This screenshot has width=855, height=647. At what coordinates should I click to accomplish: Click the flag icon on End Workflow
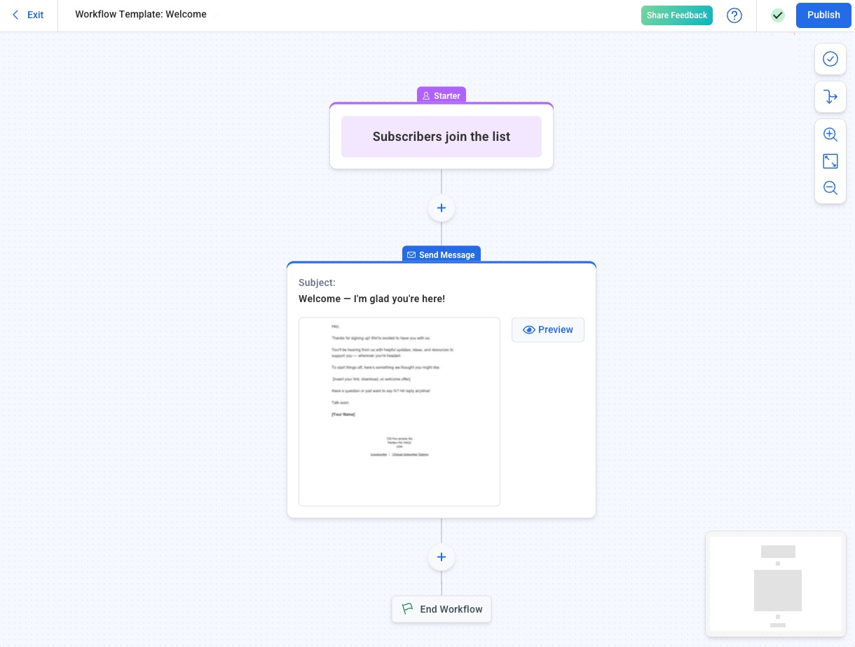coord(407,608)
